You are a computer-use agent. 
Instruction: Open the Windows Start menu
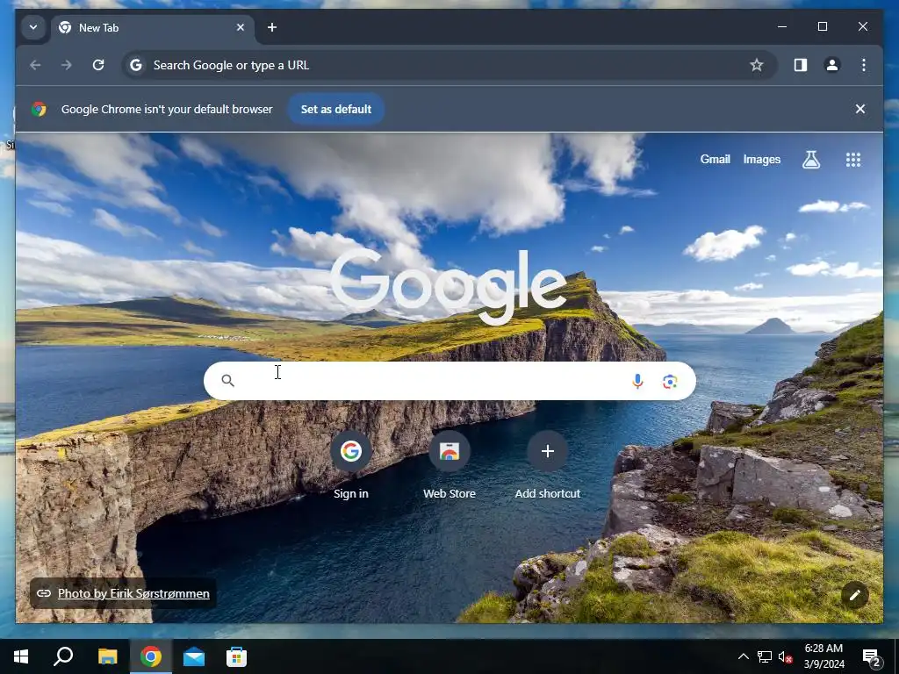tap(21, 656)
